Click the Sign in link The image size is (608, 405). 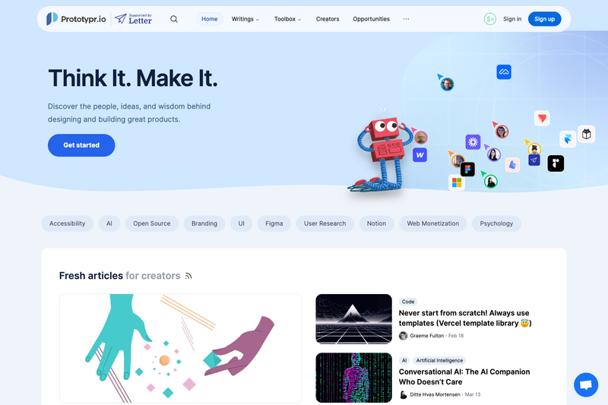[x=512, y=19]
